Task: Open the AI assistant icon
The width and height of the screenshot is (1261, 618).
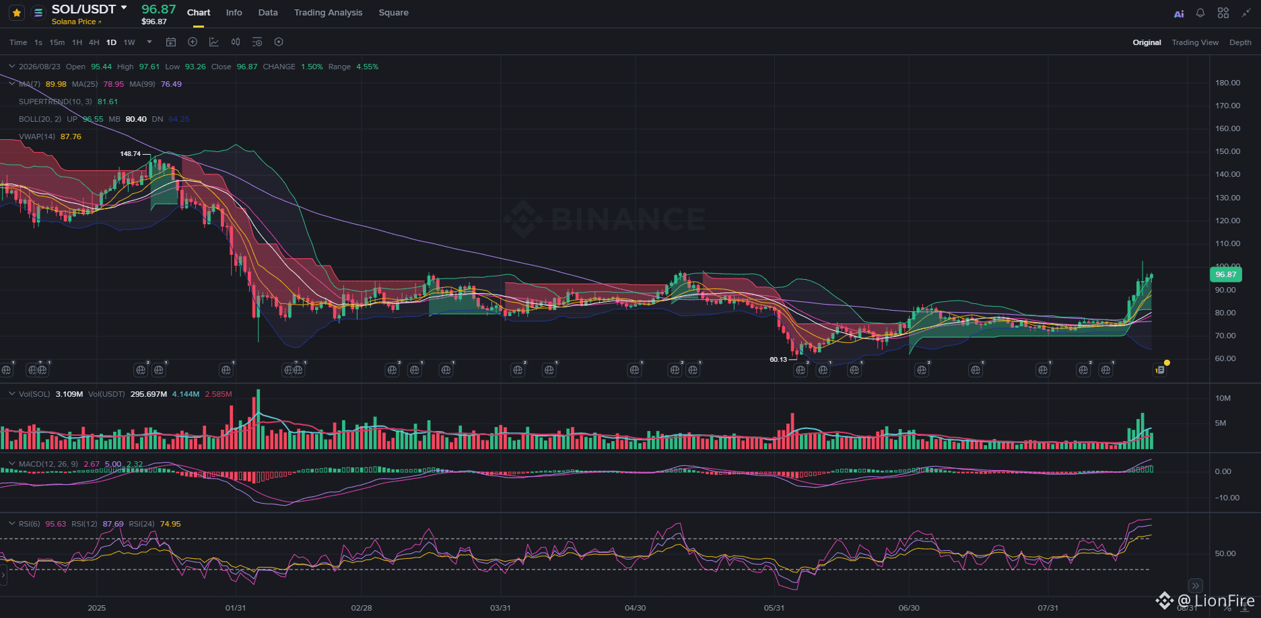Action: pos(1179,13)
